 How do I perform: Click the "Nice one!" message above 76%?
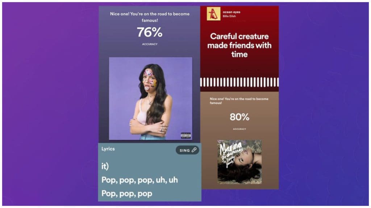coord(150,17)
